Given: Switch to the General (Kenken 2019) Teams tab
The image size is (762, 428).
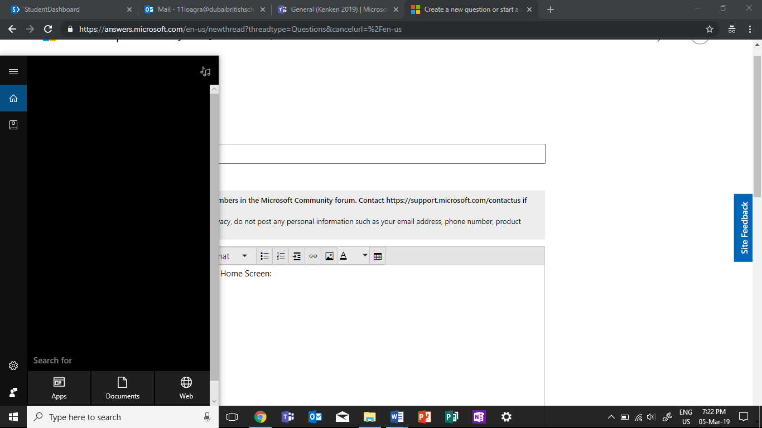Looking at the screenshot, I should 339,9.
